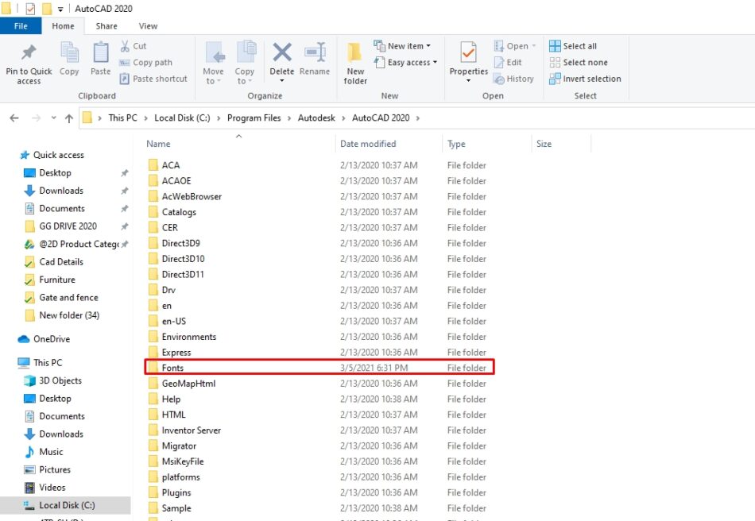
Task: Click Select none in ribbon
Action: click(585, 63)
